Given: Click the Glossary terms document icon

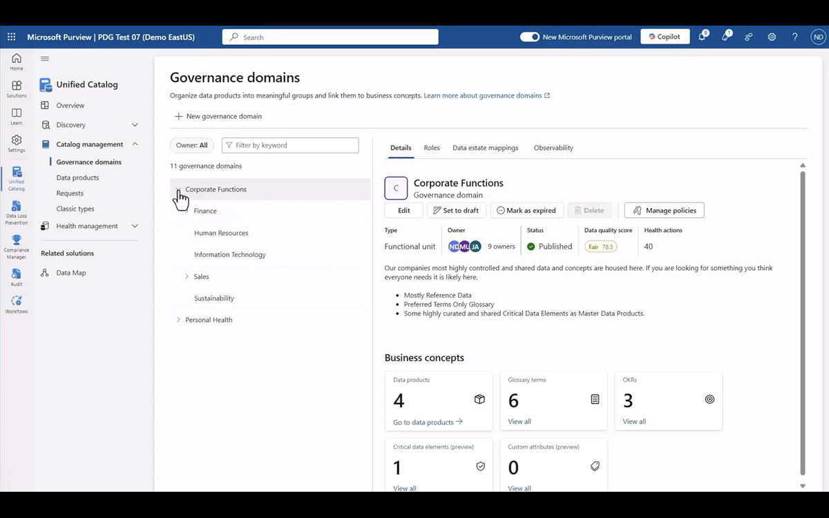Looking at the screenshot, I should (595, 399).
